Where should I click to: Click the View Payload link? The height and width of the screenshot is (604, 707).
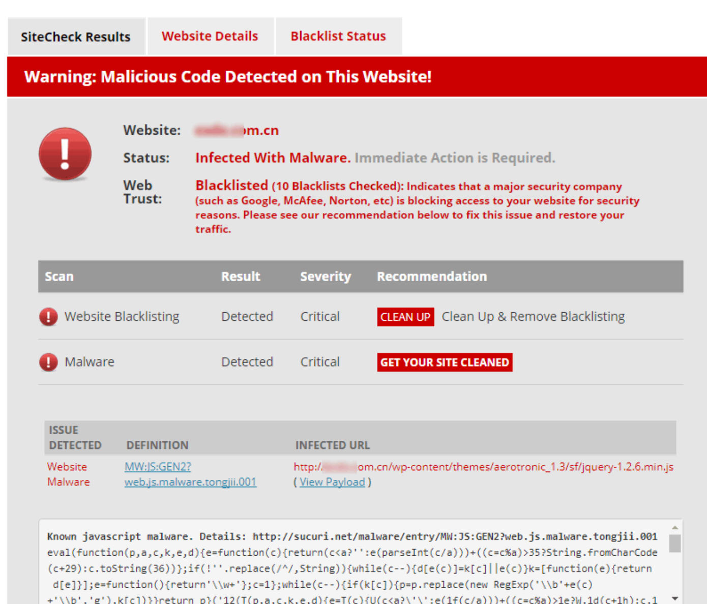click(332, 482)
